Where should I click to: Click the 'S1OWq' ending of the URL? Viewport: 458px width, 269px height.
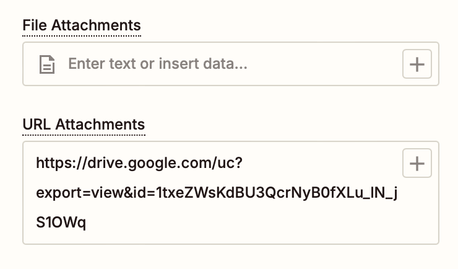pyautogui.click(x=61, y=222)
